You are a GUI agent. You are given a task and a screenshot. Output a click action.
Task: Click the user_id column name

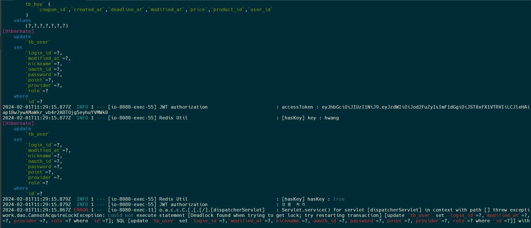tap(261, 10)
